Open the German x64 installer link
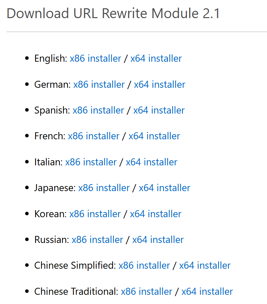 click(x=159, y=85)
